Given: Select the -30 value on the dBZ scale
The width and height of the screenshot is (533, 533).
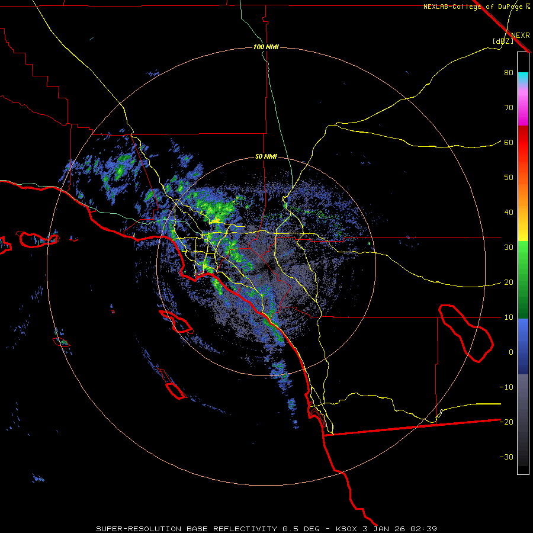Looking at the screenshot, I should pyautogui.click(x=506, y=457).
